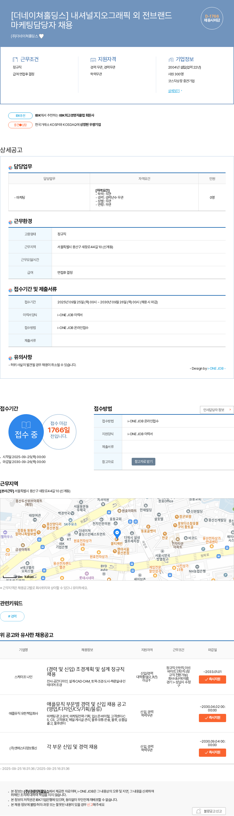The width and height of the screenshot is (234, 816).
Task: Click the 마감일 column header
Action: tap(212, 650)
